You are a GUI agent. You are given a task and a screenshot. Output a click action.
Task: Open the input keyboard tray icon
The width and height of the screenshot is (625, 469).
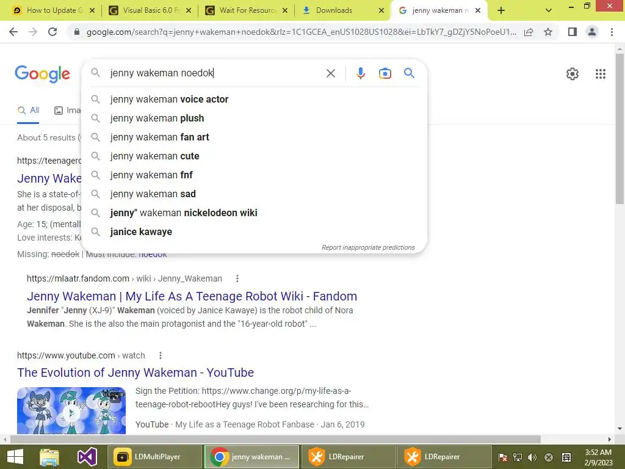pyautogui.click(x=566, y=457)
